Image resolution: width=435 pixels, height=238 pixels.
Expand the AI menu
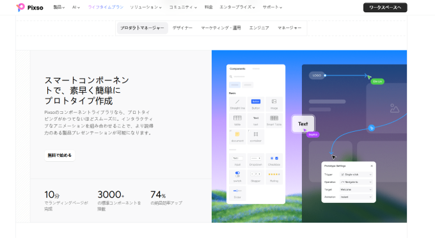click(x=76, y=7)
